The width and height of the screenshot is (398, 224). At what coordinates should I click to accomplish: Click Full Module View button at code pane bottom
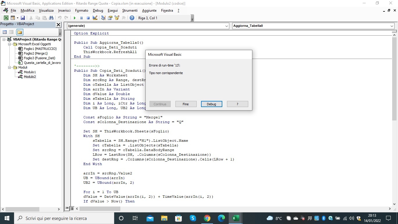tap(72, 209)
